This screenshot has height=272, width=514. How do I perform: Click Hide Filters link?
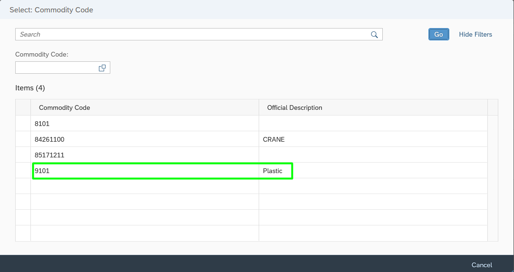[475, 34]
